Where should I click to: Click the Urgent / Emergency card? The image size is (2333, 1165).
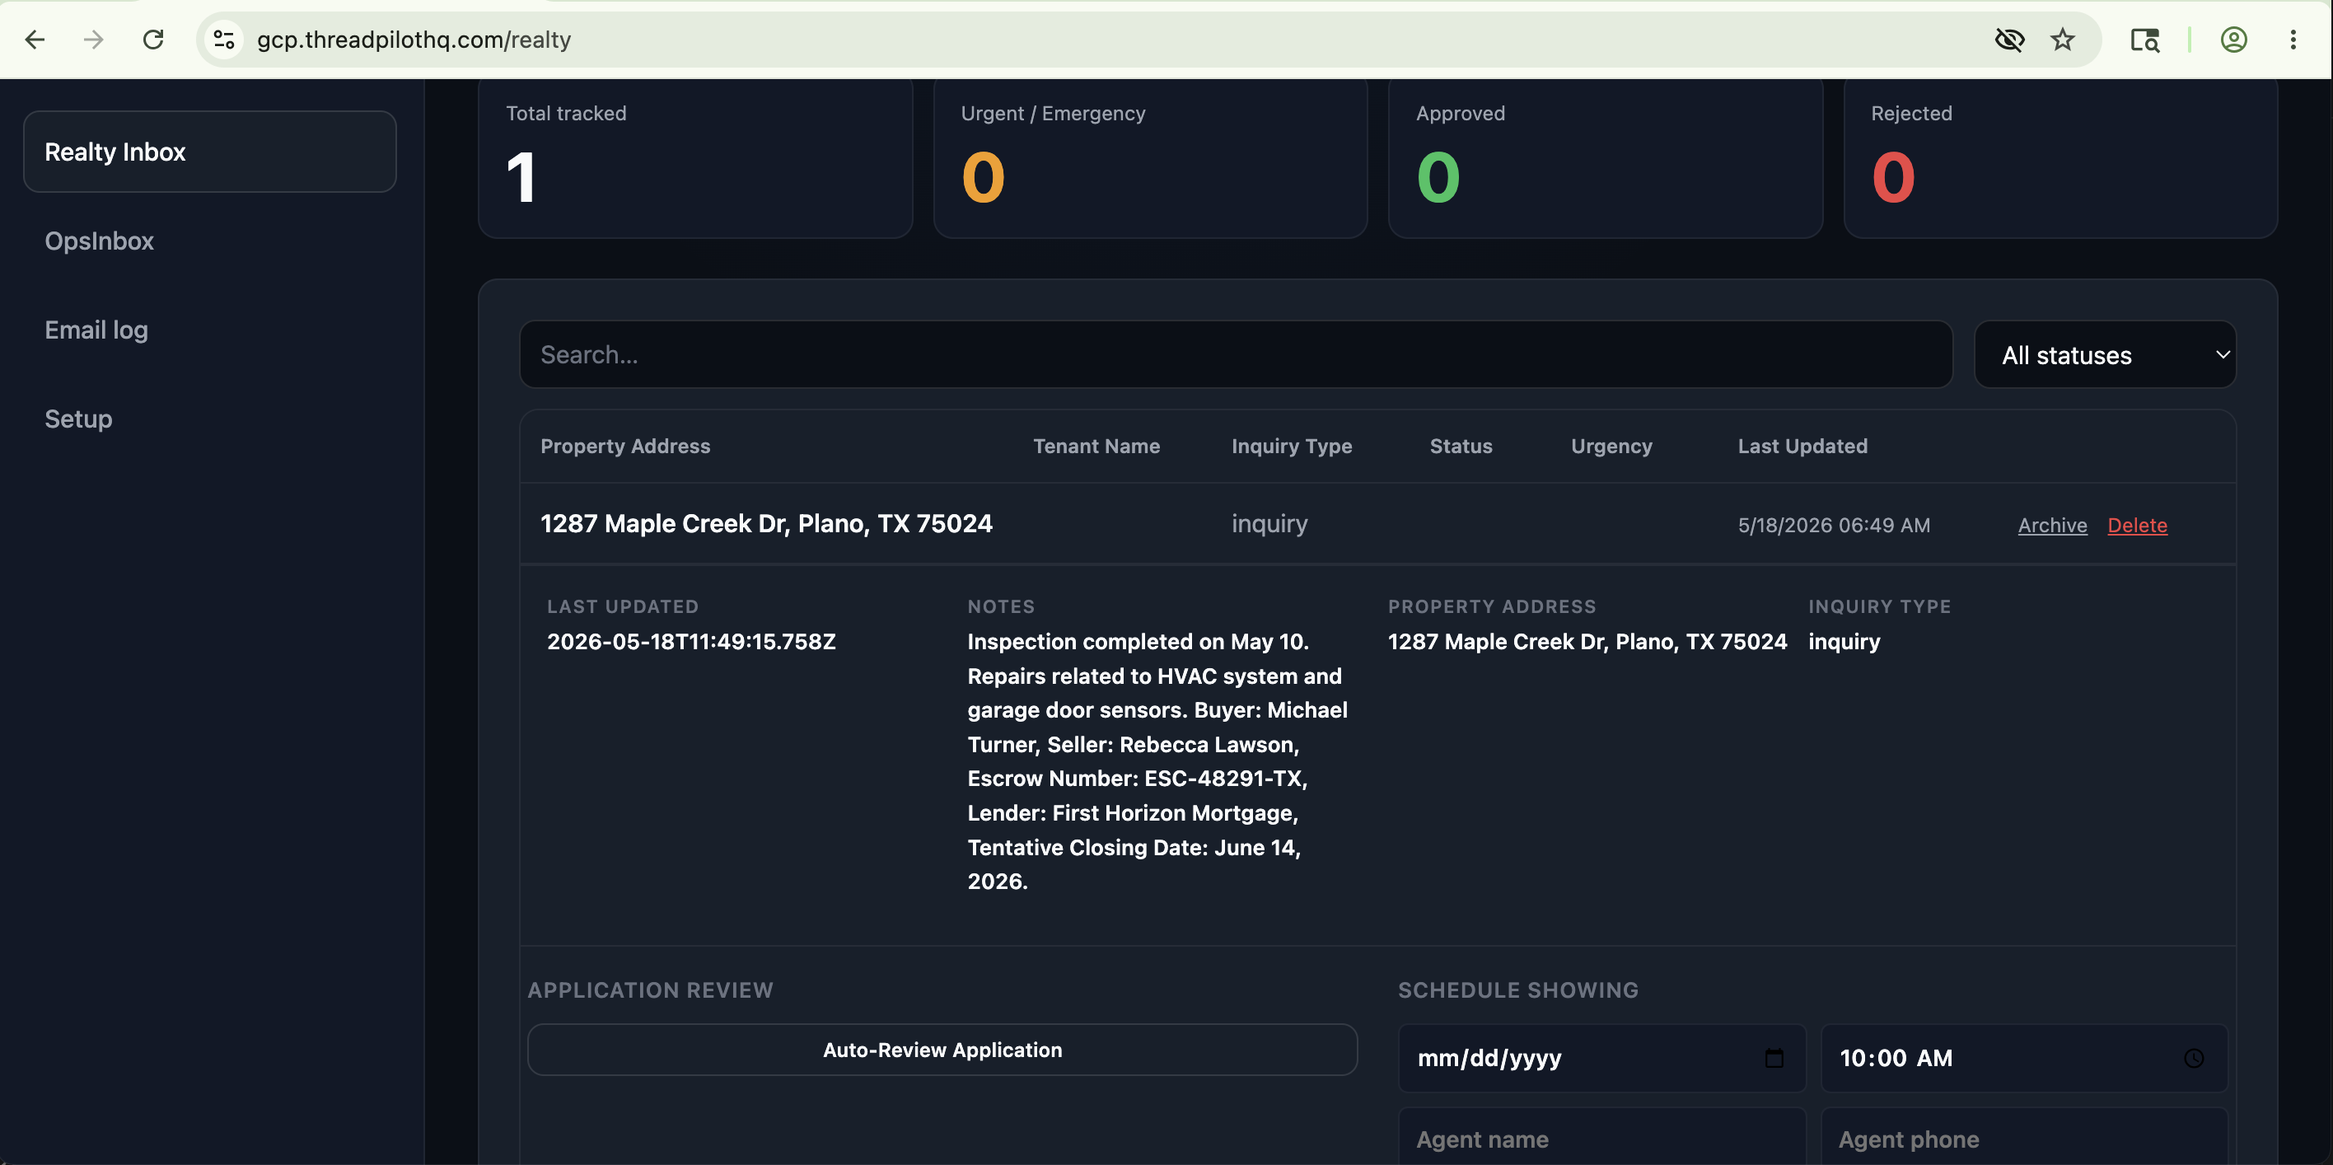tap(1150, 157)
